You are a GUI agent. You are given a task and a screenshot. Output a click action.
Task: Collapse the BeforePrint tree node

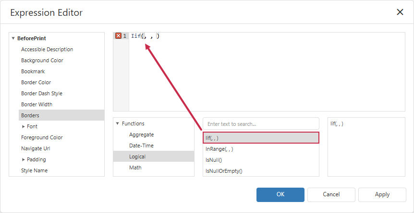click(x=13, y=38)
